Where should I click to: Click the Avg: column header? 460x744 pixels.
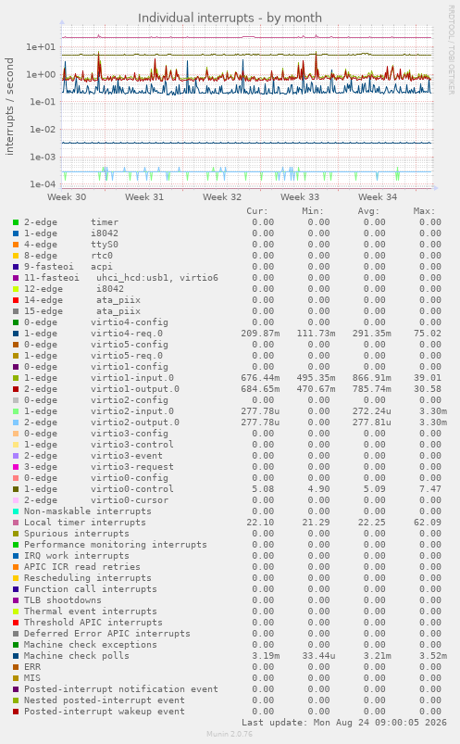pyautogui.click(x=368, y=211)
